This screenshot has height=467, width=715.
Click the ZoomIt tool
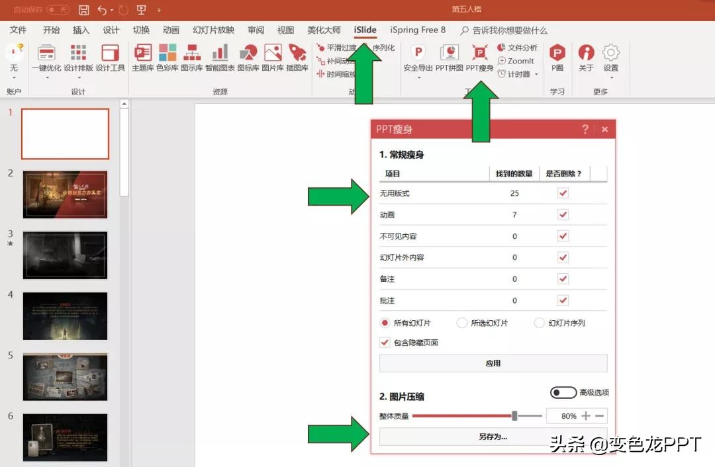[517, 61]
